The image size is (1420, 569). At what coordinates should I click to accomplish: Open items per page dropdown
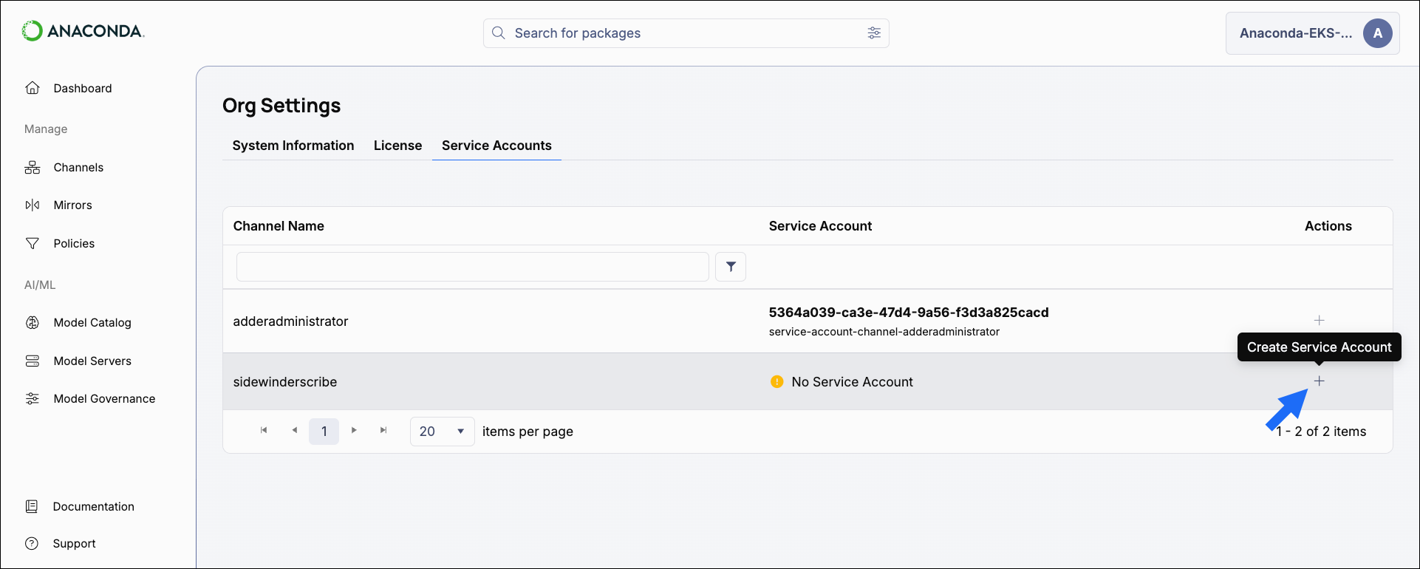[x=443, y=432]
